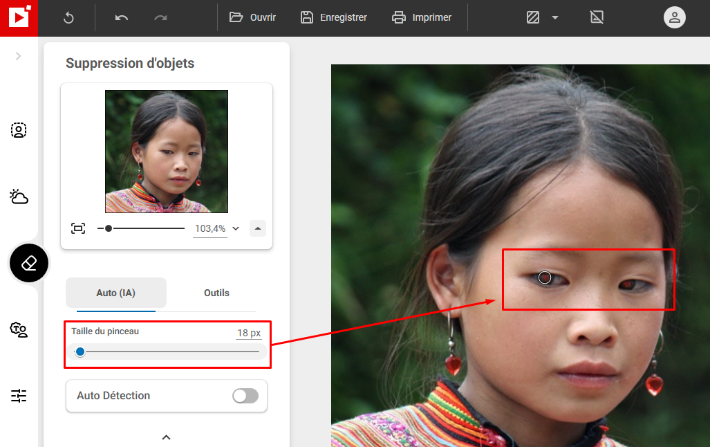This screenshot has width=710, height=447.
Task: Click the fit-to-screen icon in preview panel
Action: [78, 228]
